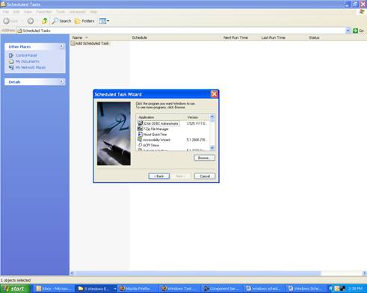Open the Start menu button
The height and width of the screenshot is (293, 367).
point(15,289)
